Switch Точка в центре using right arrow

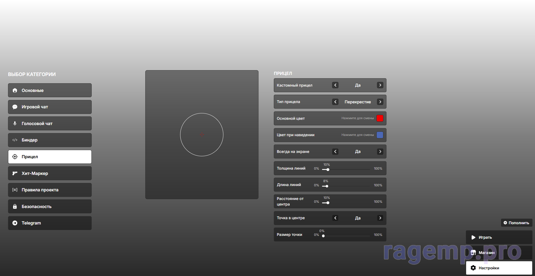pos(380,218)
